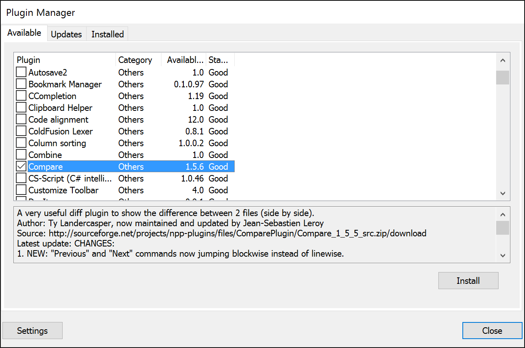Click description box scroll up arrow
The image size is (525, 348).
(503, 215)
